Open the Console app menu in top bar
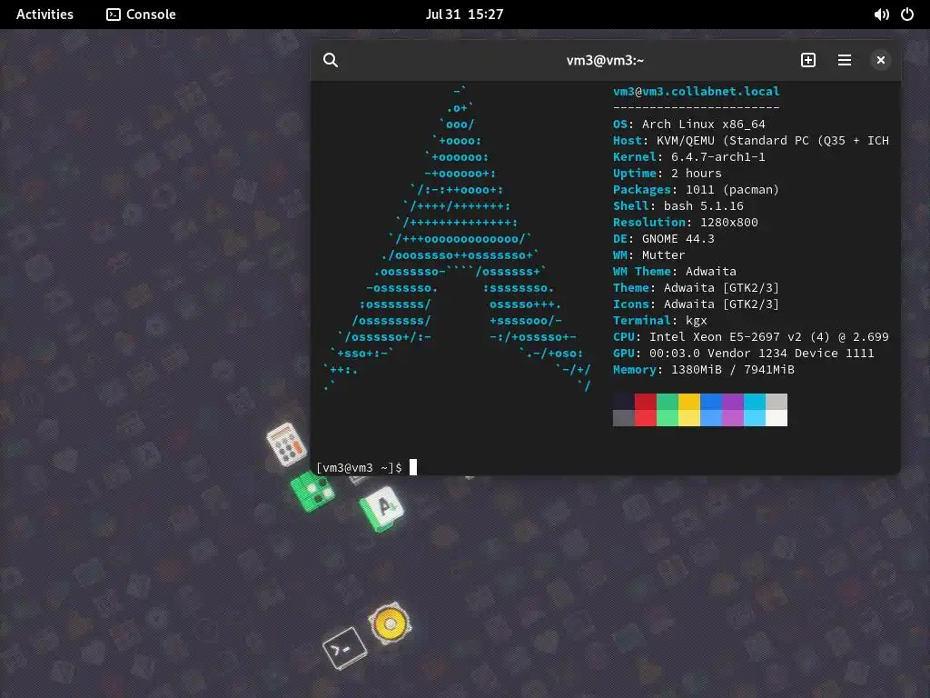Image resolution: width=930 pixels, height=698 pixels. [x=141, y=15]
